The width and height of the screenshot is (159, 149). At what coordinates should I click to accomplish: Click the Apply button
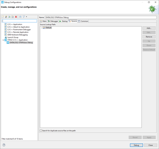pyautogui.click(x=149, y=137)
